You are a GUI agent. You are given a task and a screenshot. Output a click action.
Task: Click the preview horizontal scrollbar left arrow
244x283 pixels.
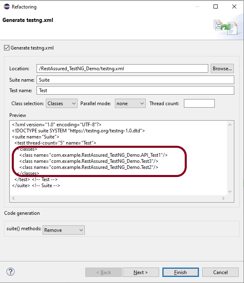click(13, 199)
